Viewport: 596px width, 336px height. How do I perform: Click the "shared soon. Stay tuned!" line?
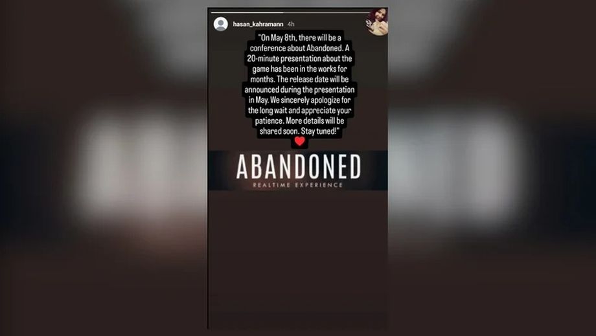tap(299, 131)
